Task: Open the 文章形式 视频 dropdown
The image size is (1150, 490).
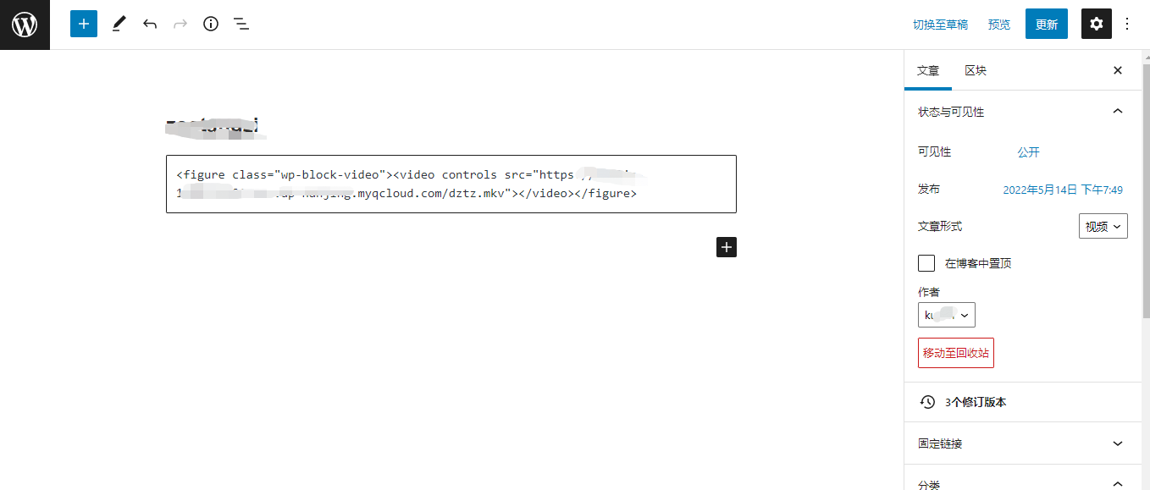Action: [1103, 226]
